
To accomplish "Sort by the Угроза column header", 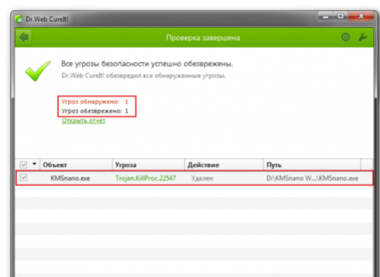I will 148,165.
